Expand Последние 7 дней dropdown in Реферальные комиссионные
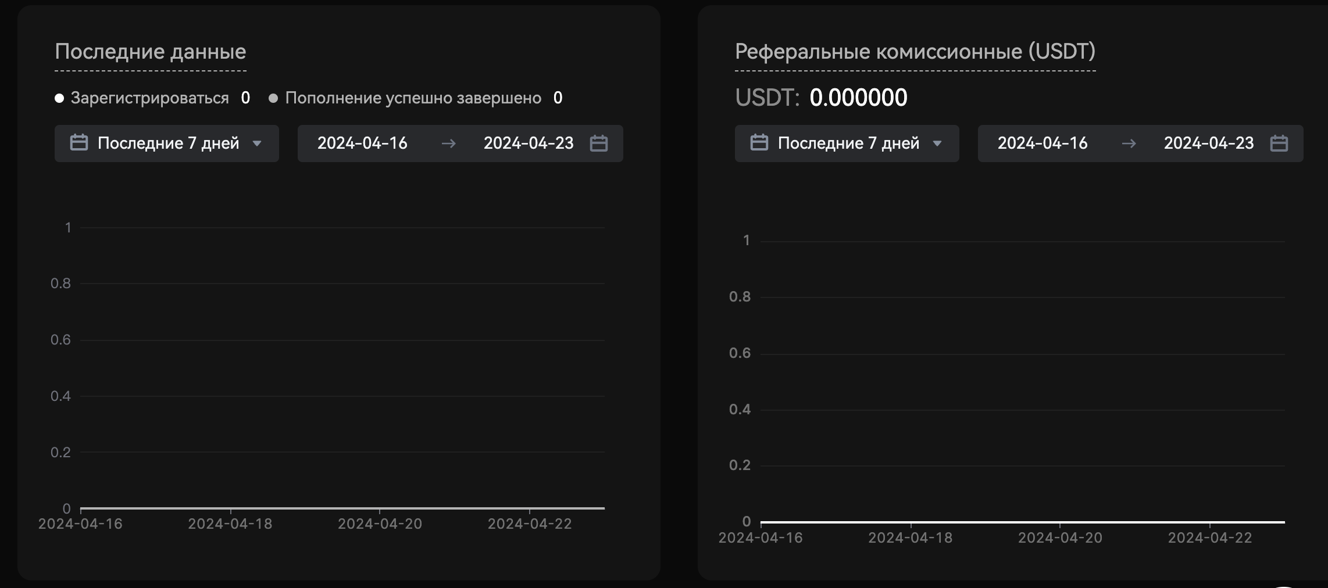Image resolution: width=1328 pixels, height=588 pixels. pyautogui.click(x=937, y=144)
